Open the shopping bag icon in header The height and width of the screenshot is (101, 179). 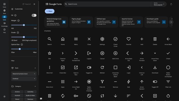coord(171,4)
